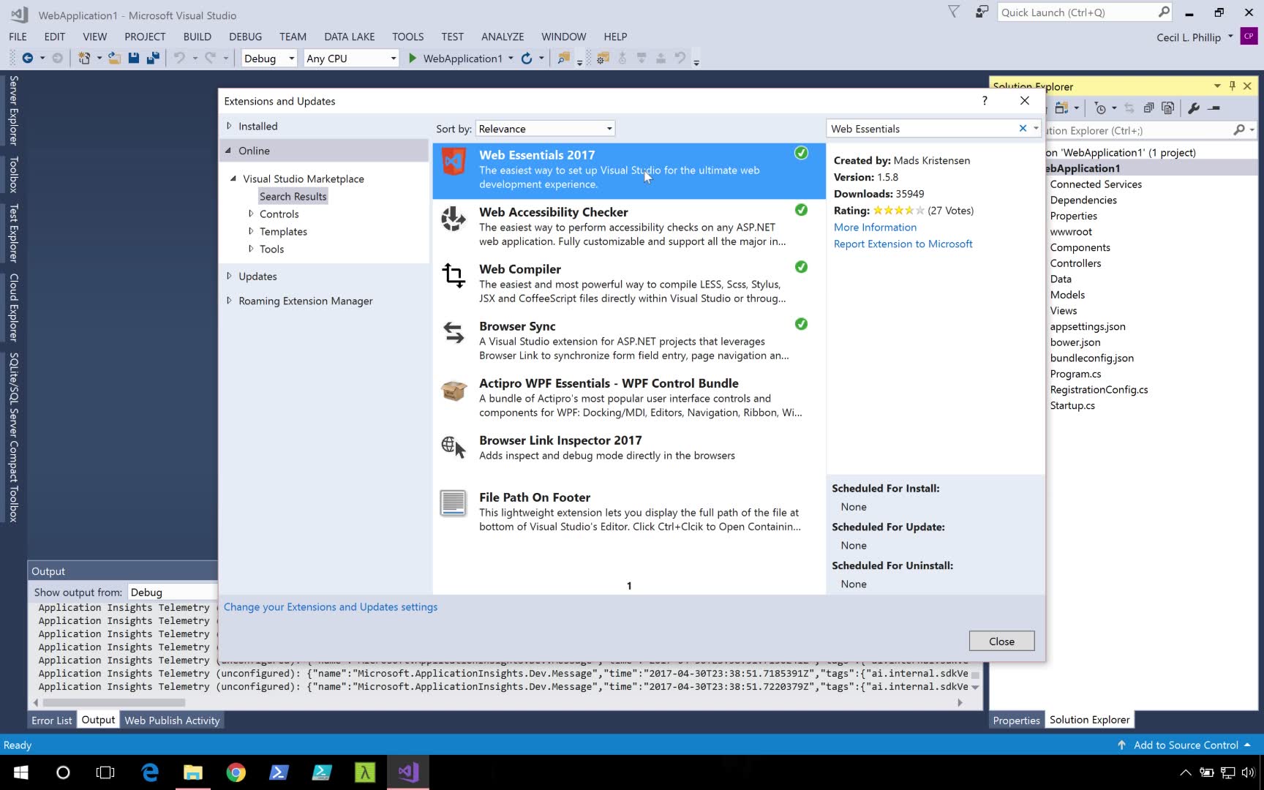Click the Save All toolbar icon
The image size is (1264, 790).
point(153,59)
